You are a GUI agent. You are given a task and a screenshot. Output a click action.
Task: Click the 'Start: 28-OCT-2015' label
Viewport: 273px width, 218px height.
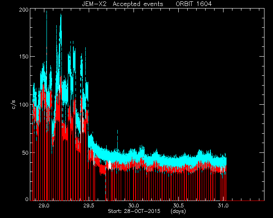(134, 211)
